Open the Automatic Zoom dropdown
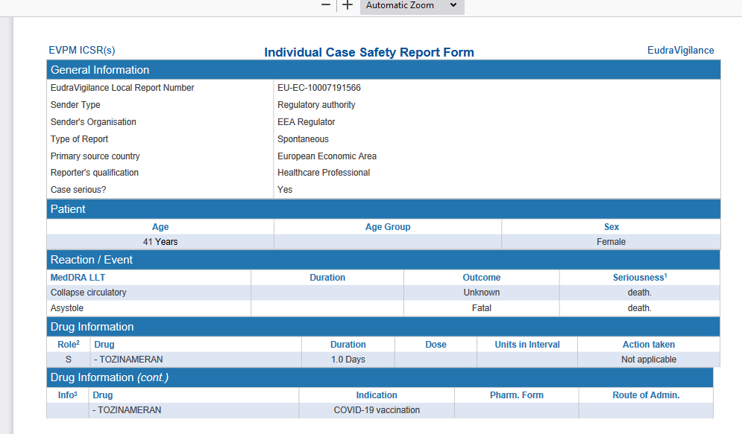Screen dimensions: 742x434 pyautogui.click(x=412, y=6)
